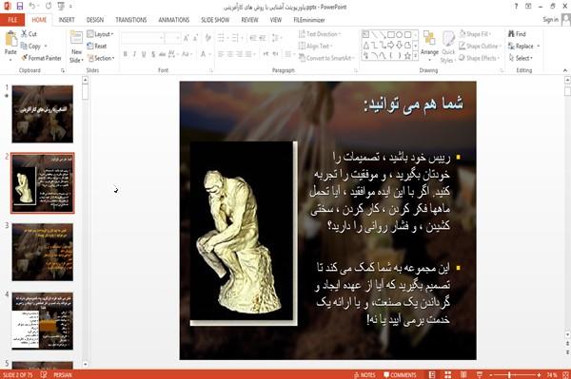Open the font name combo box
571x379 pixels.
tap(142, 38)
